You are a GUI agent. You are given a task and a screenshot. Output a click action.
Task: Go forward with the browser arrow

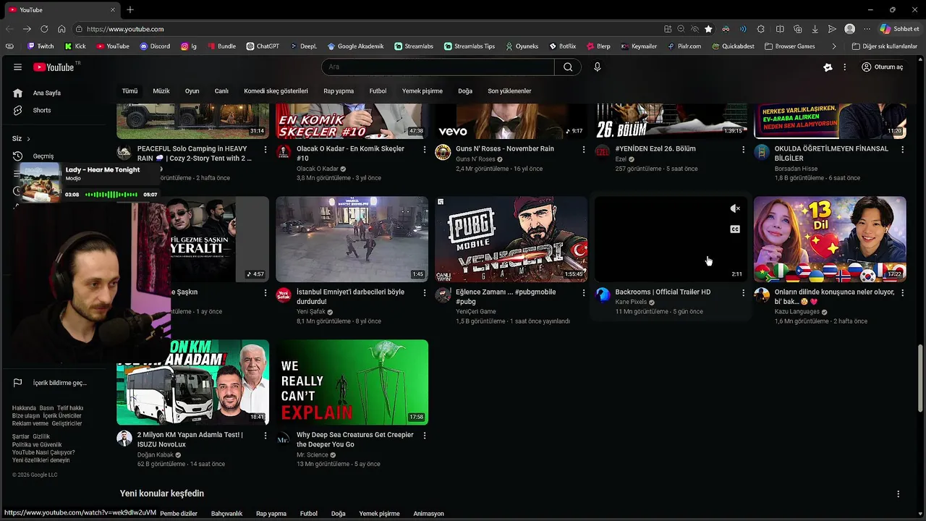point(27,29)
